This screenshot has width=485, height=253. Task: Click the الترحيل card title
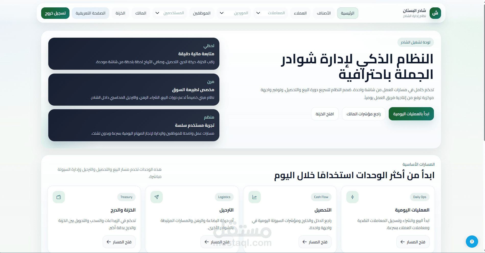pyautogui.click(x=227, y=210)
